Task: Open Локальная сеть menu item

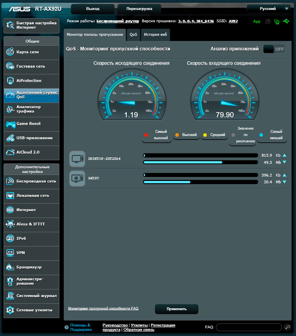Action: (31, 196)
